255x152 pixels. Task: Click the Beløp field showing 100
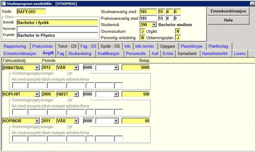pos(136,94)
